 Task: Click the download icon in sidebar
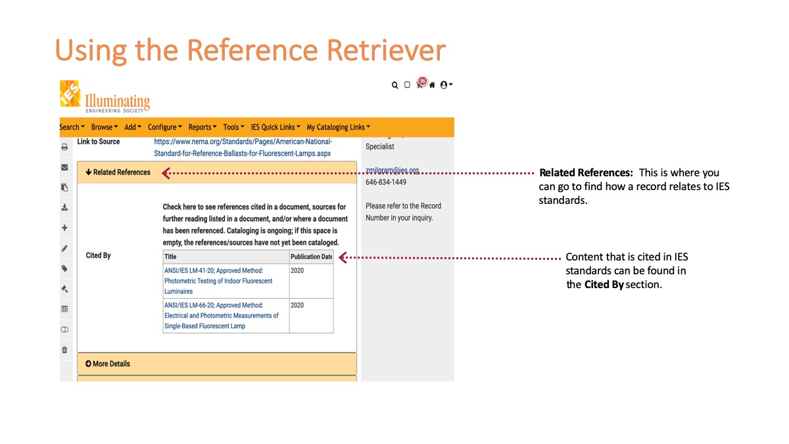[64, 207]
